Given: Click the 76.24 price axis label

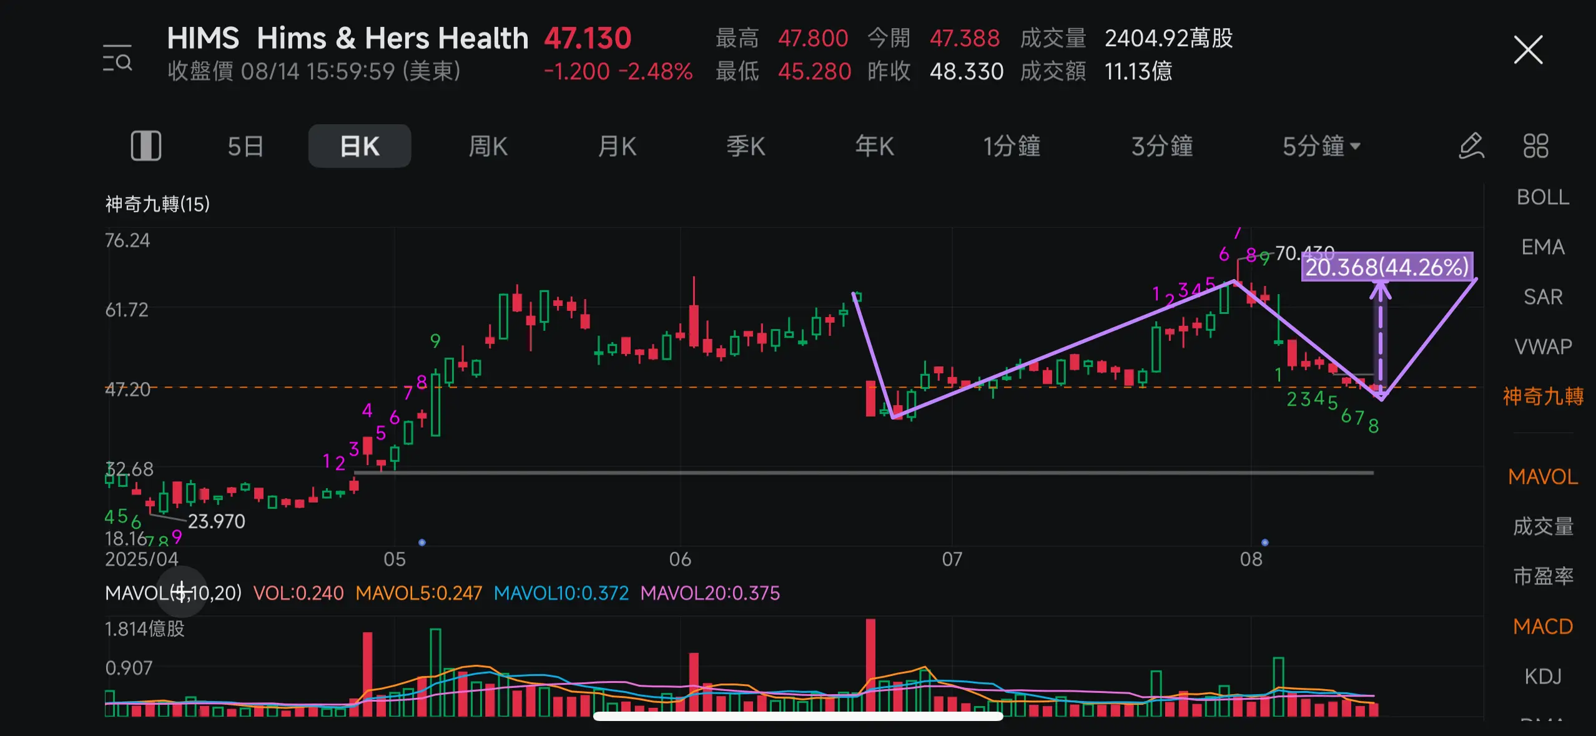Looking at the screenshot, I should point(127,240).
